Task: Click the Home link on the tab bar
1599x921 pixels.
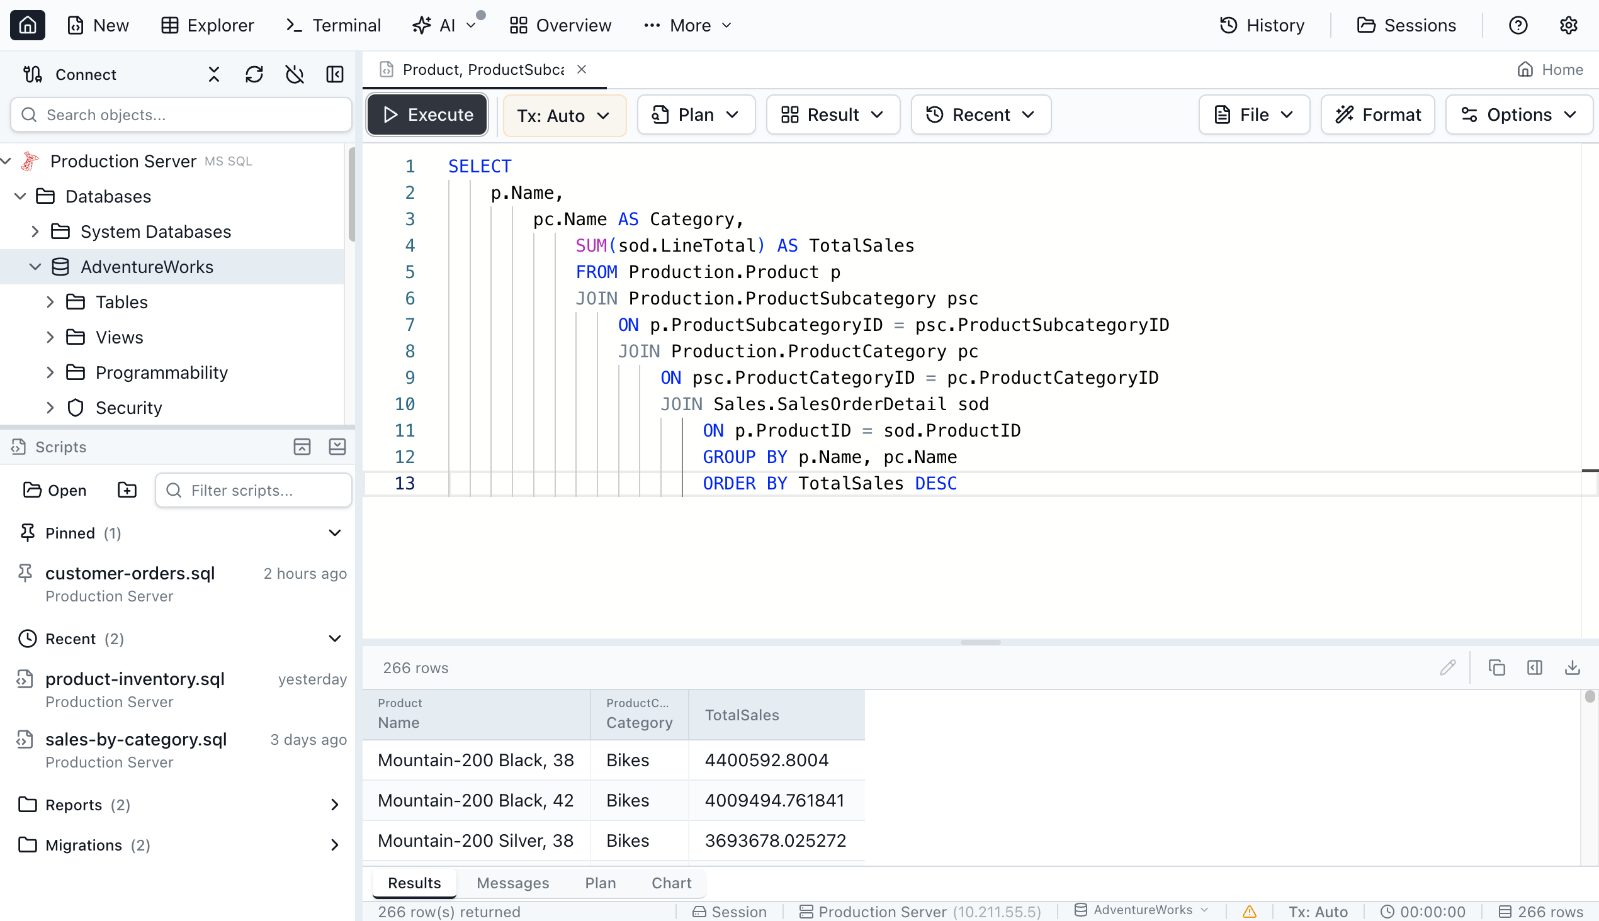Action: [x=1550, y=70]
